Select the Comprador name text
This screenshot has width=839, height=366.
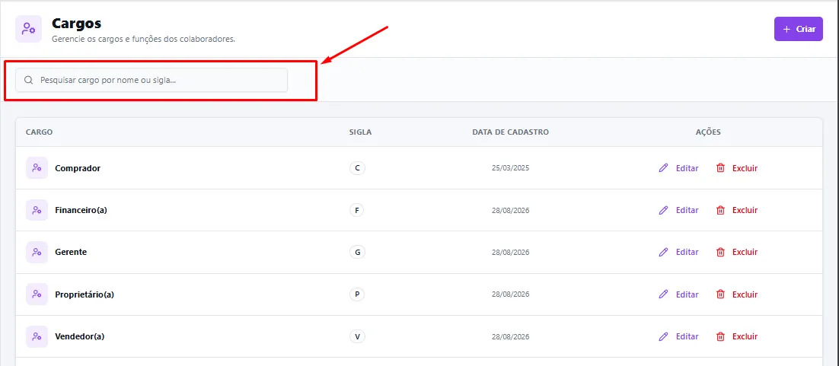(78, 168)
